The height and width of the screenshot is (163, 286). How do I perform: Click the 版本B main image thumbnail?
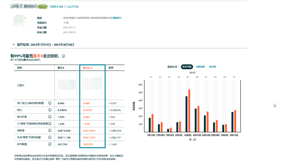[92, 85]
